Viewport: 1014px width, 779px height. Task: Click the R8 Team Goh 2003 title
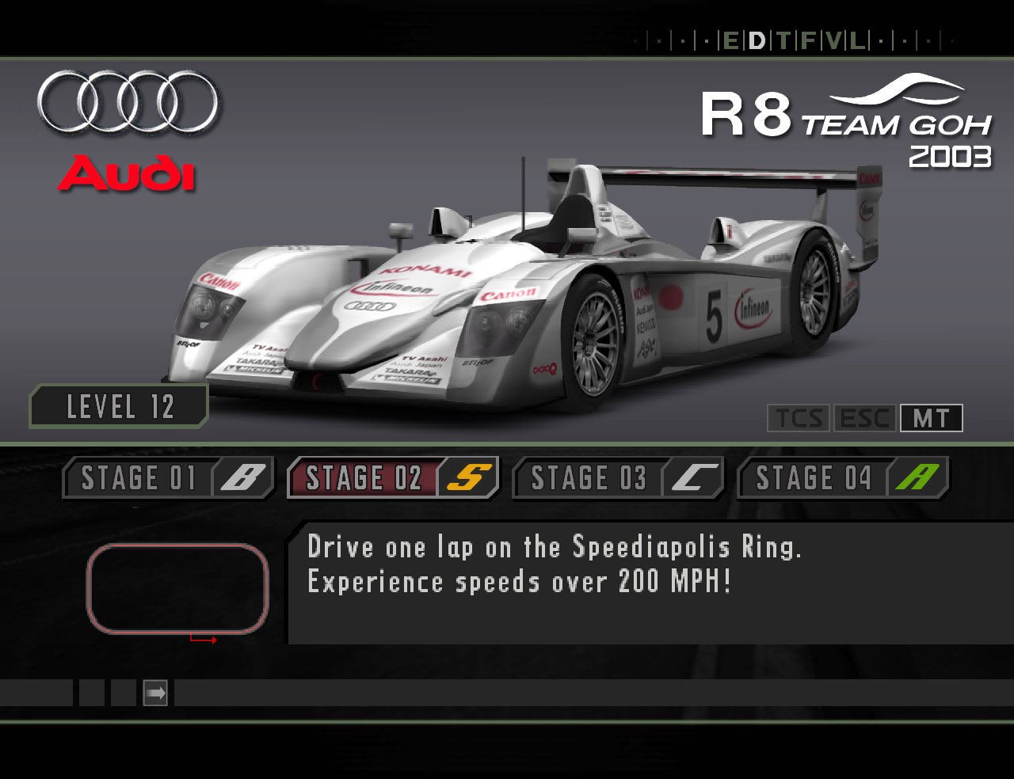point(847,120)
